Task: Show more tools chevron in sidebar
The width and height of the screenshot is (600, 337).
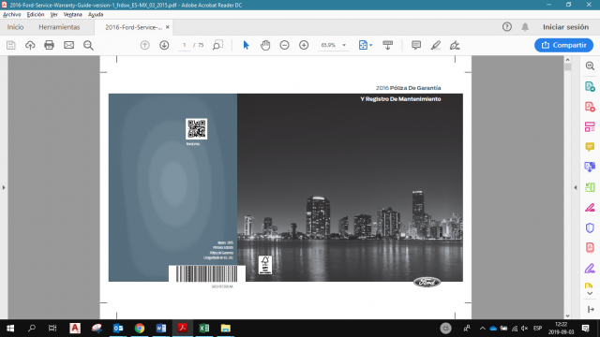Action: (x=590, y=293)
